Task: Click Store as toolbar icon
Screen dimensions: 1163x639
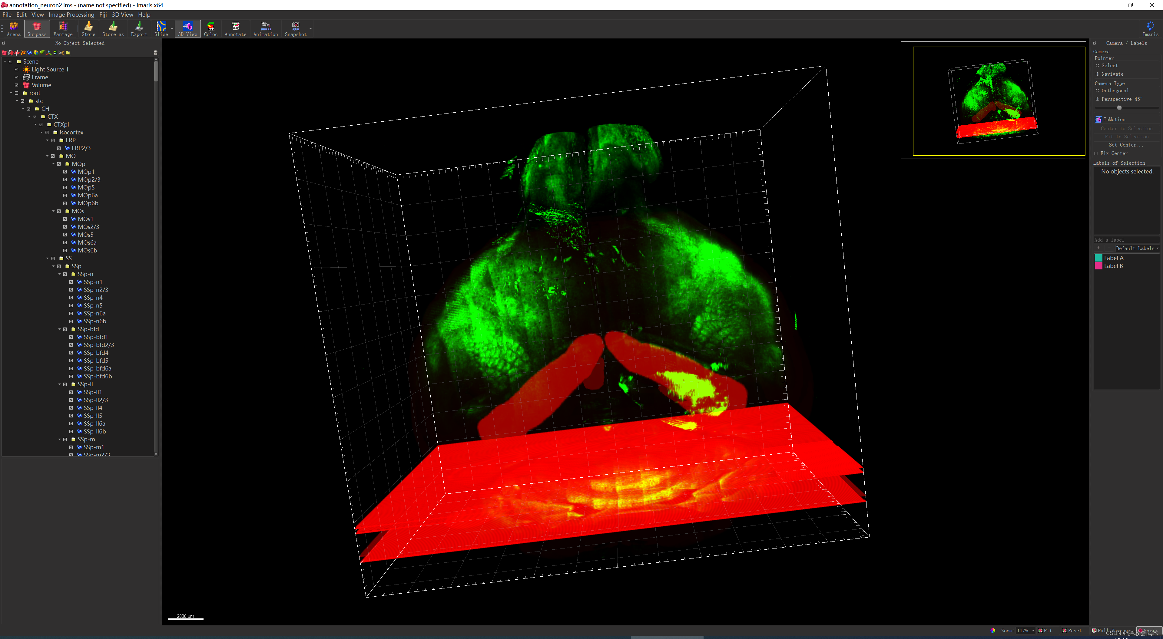Action: click(113, 29)
